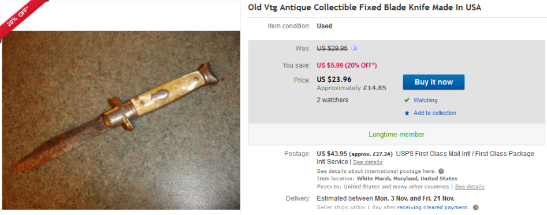
Task: Click the 2 watchers text
Action: (x=333, y=100)
